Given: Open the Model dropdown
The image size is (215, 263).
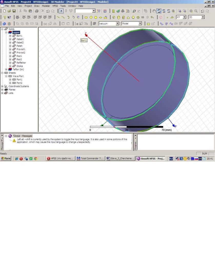Looking at the screenshot, I should (x=140, y=23).
